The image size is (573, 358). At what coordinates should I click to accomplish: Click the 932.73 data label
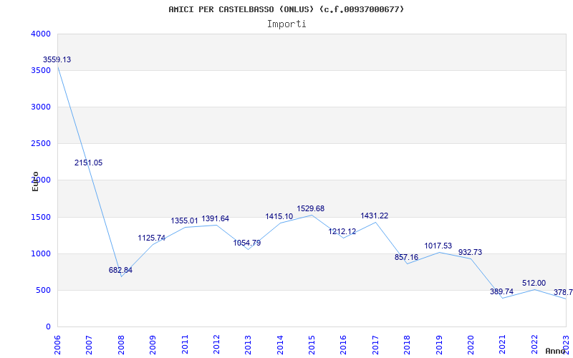point(471,252)
